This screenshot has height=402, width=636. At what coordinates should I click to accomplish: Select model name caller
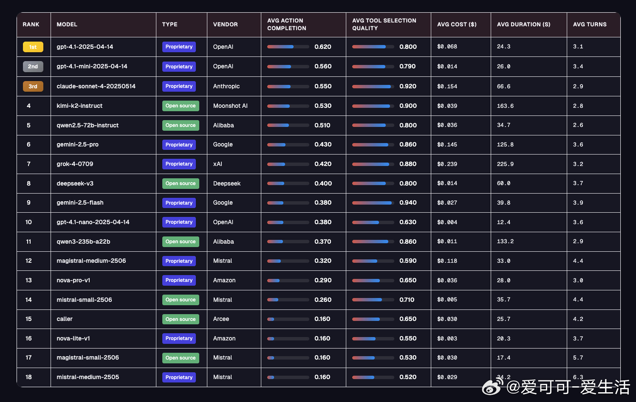[x=65, y=319]
